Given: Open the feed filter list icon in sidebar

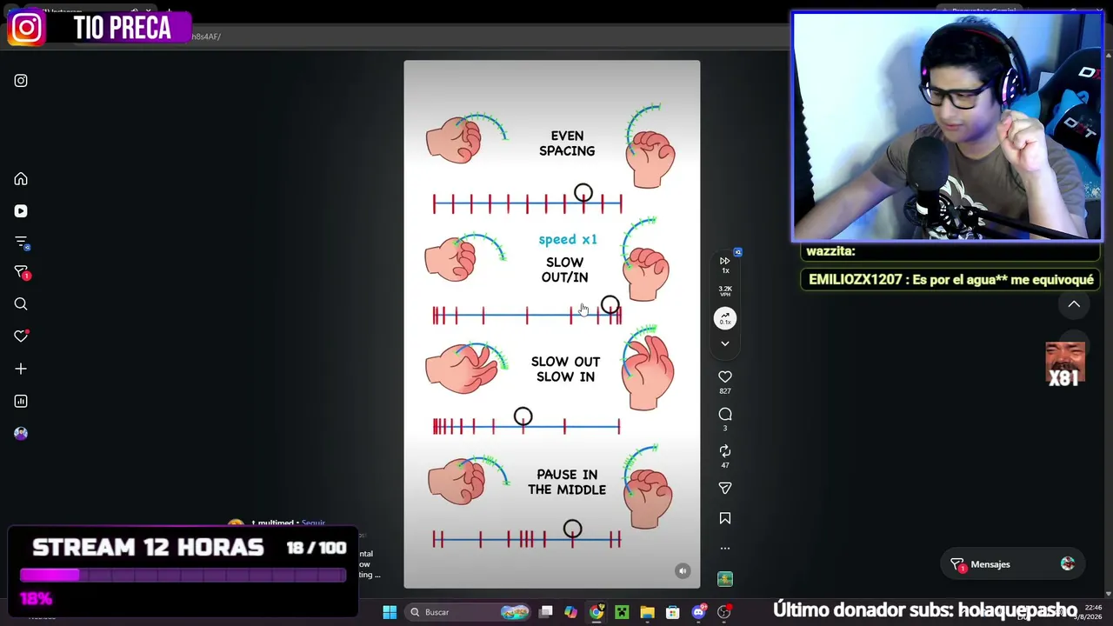Looking at the screenshot, I should tap(21, 243).
